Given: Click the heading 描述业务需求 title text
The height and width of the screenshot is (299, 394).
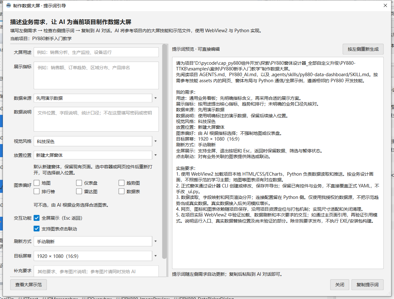Looking at the screenshot, I should click(71, 22).
